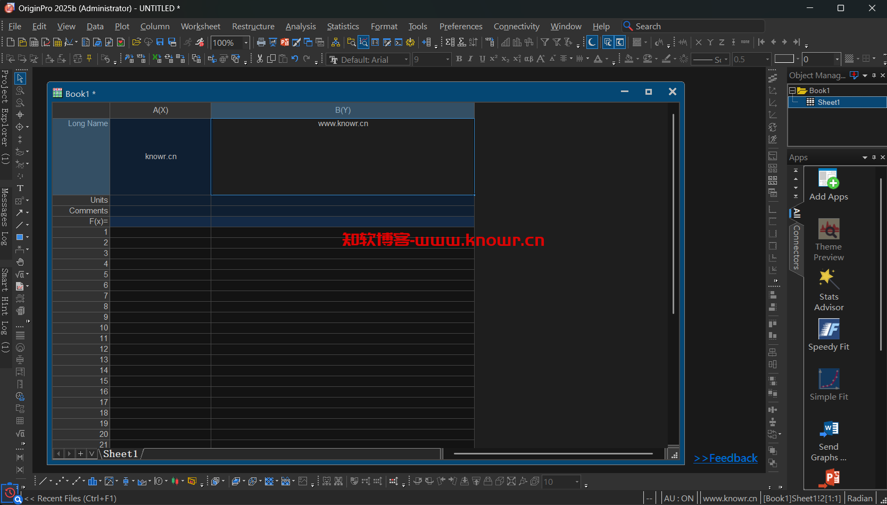
Task: Select Sheet1 in Object Manager
Action: click(x=828, y=102)
